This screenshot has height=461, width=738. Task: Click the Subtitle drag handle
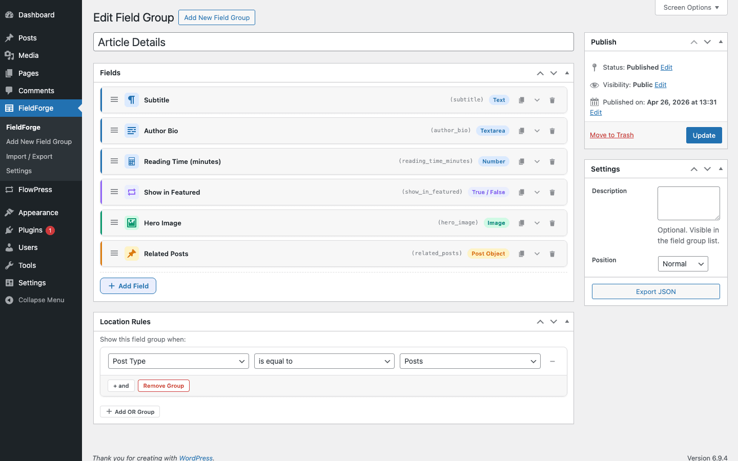point(114,99)
